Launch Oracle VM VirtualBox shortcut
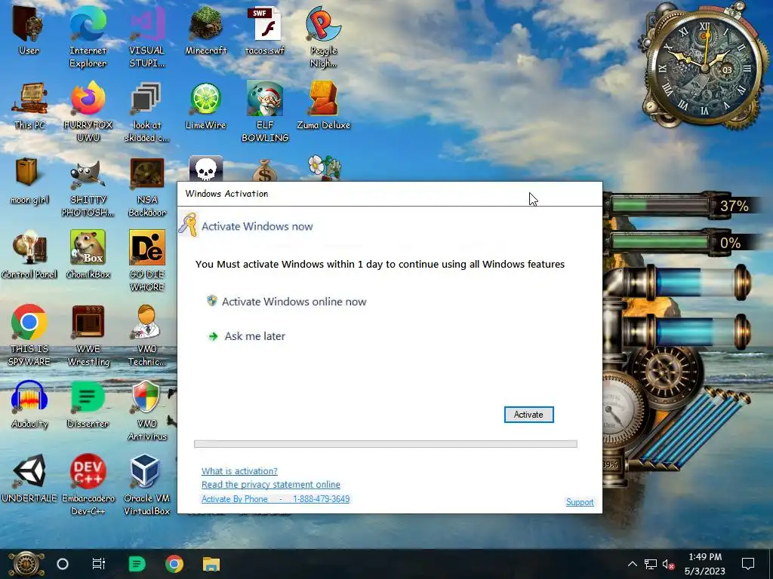 pos(146,485)
